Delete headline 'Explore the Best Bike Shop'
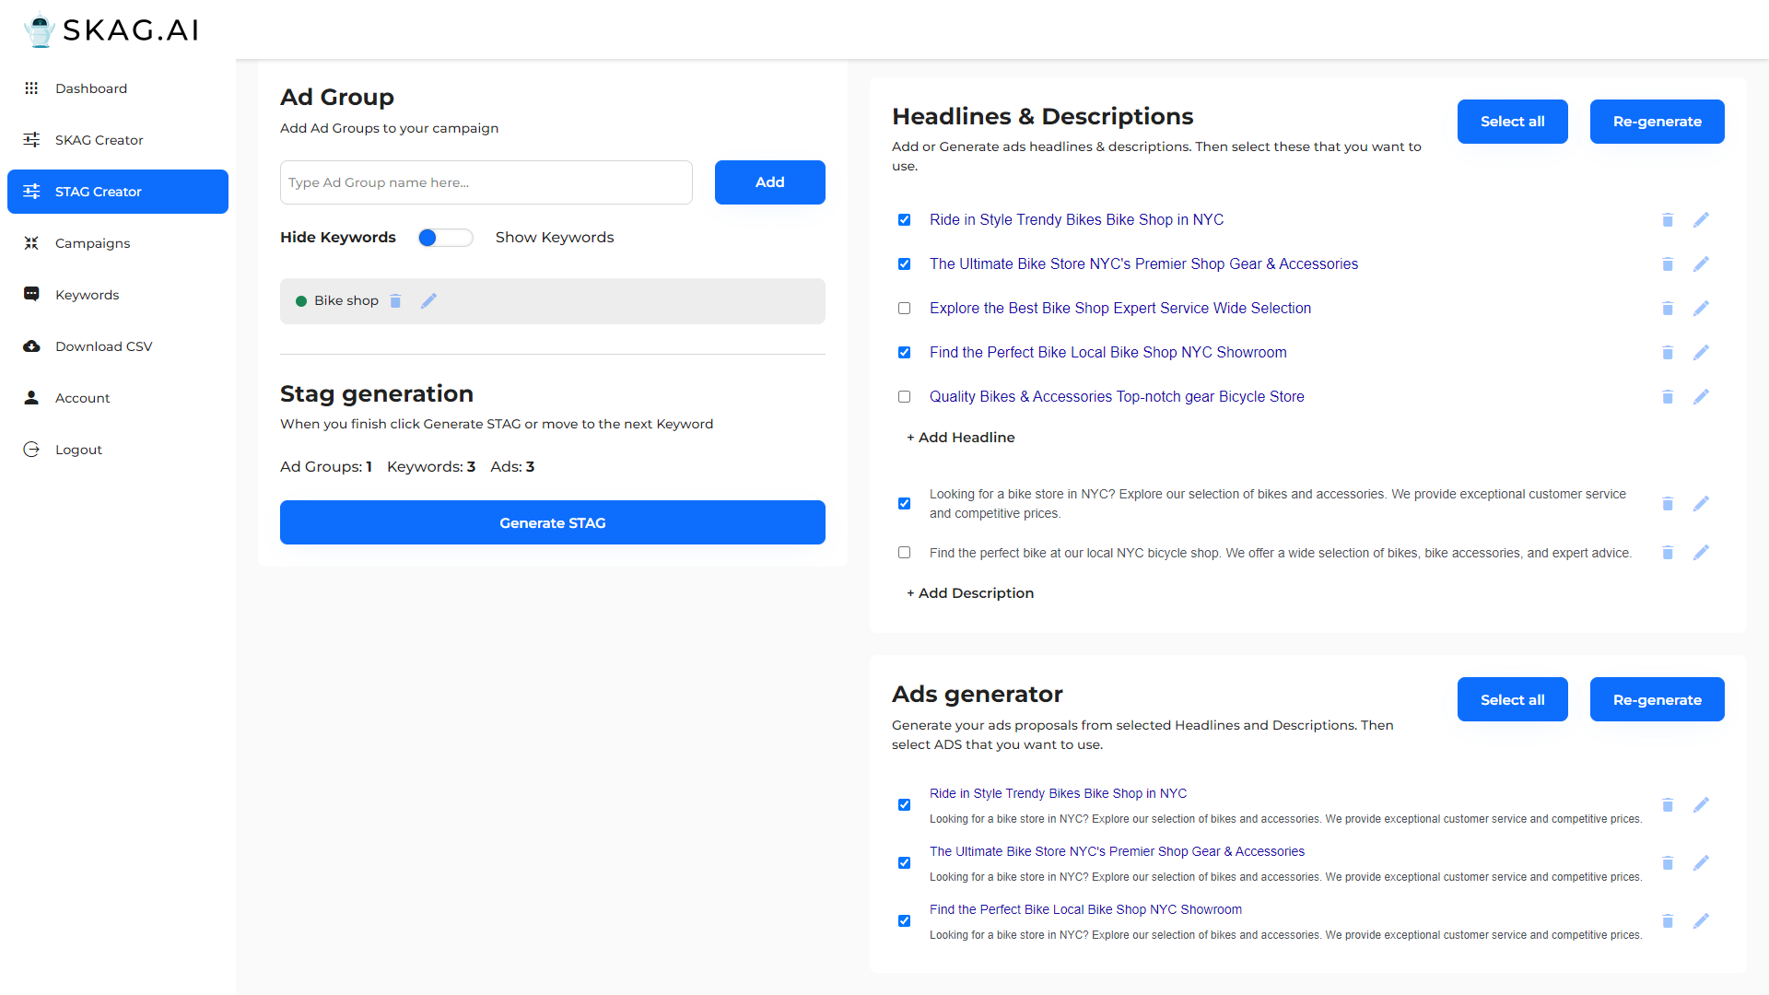This screenshot has height=995, width=1769. [1668, 309]
